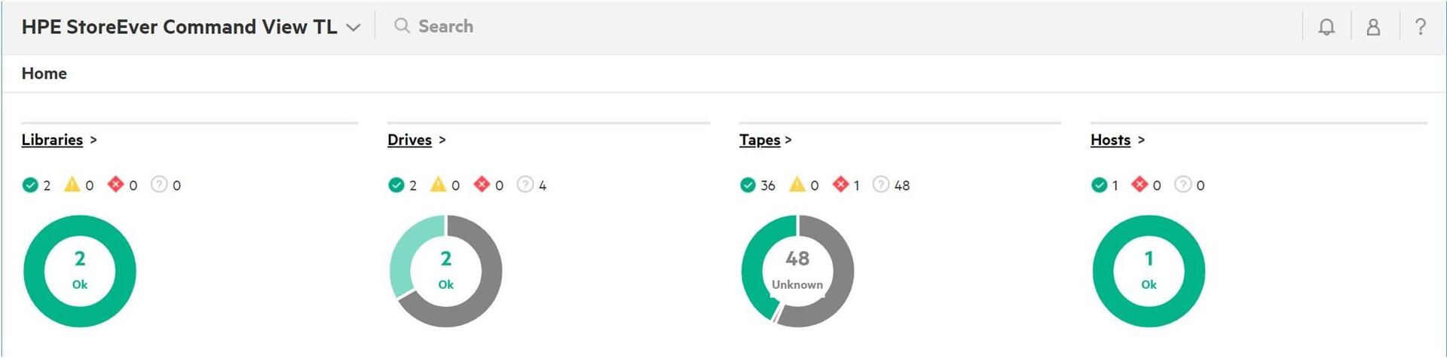The height and width of the screenshot is (358, 1447).
Task: Type in the Search field
Action: 528,26
